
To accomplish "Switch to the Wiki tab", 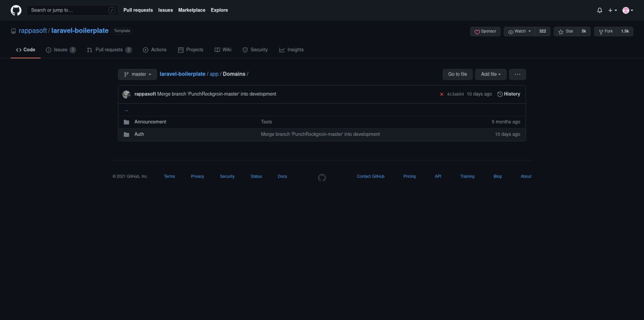I will point(223,50).
